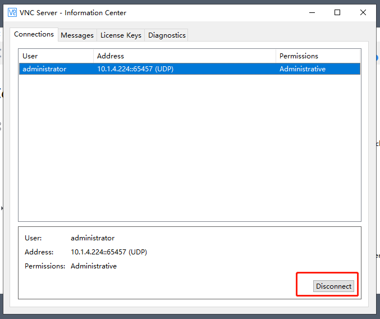Close the VNC Server Information Center window
The height and width of the screenshot is (319, 380).
coord(363,12)
